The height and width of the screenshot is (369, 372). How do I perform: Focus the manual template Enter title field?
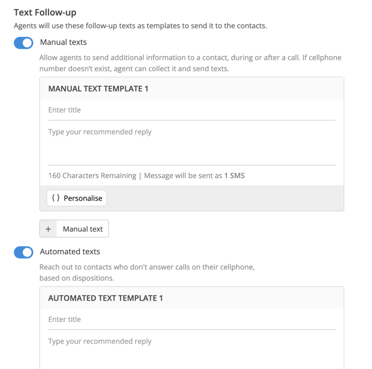coord(192,110)
